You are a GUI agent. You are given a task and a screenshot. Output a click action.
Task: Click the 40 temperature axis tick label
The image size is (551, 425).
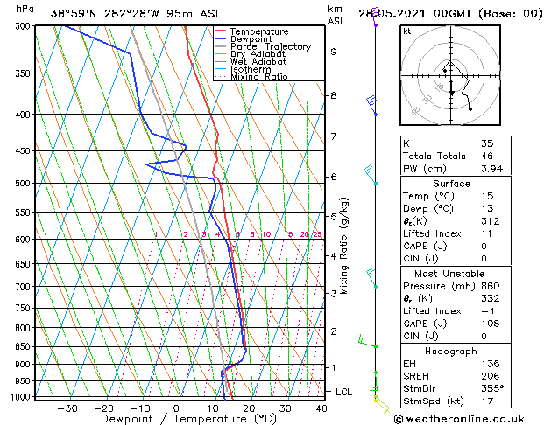coord(321,409)
